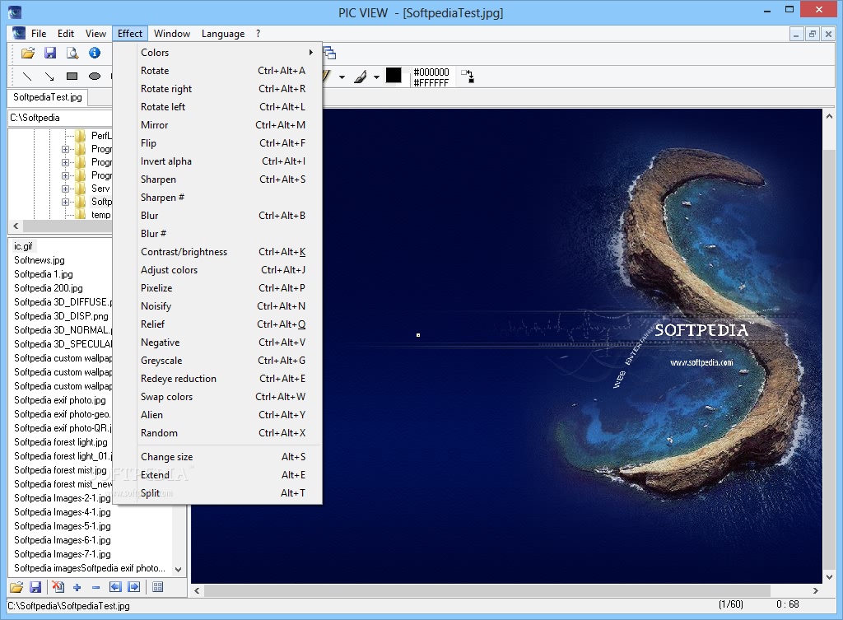Switch to the SoftpediaTest.jpg tab
The image size is (843, 620).
[48, 97]
